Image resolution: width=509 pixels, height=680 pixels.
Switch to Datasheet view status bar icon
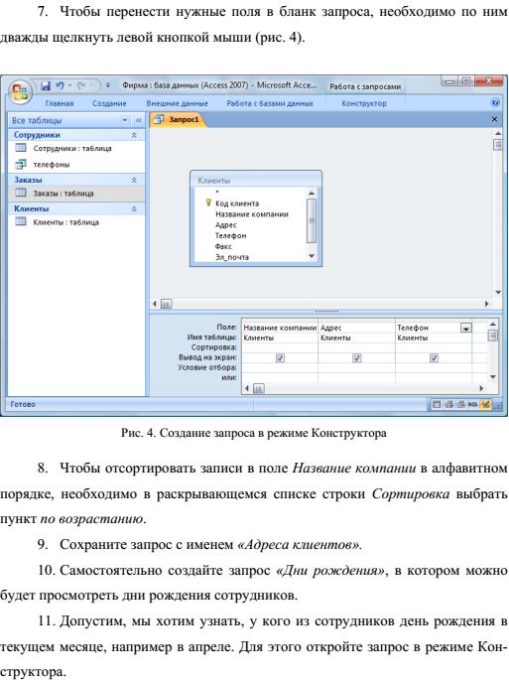click(437, 405)
